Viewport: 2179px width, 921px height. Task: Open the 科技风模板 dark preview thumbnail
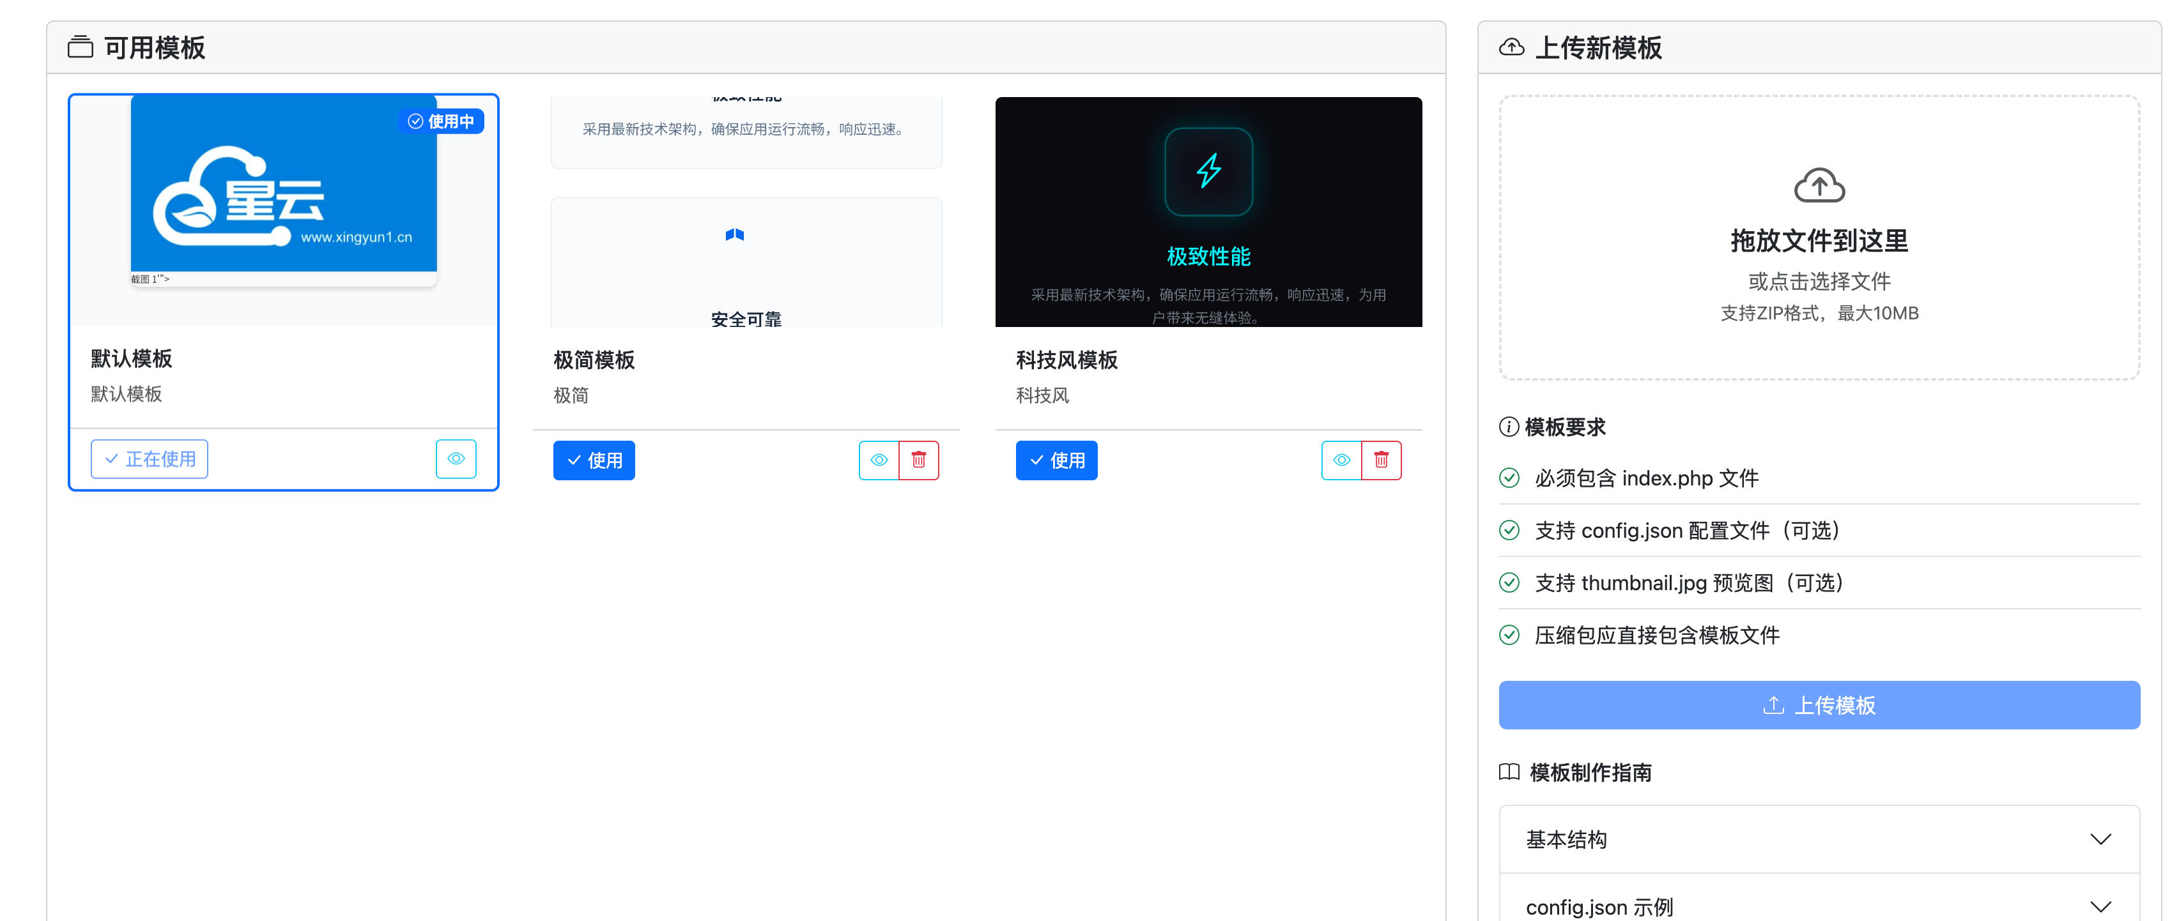point(1209,211)
